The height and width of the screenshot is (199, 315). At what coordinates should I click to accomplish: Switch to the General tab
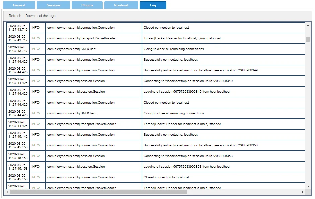19,5
